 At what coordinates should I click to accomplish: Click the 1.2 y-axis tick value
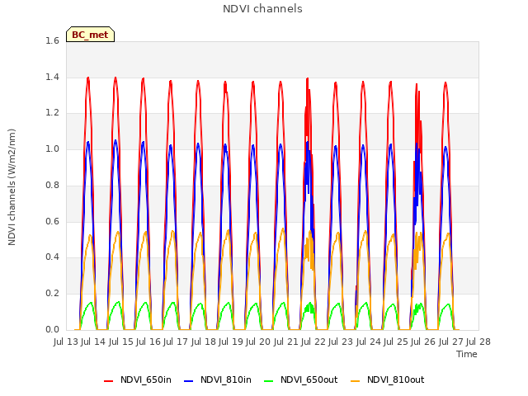tap(52, 113)
